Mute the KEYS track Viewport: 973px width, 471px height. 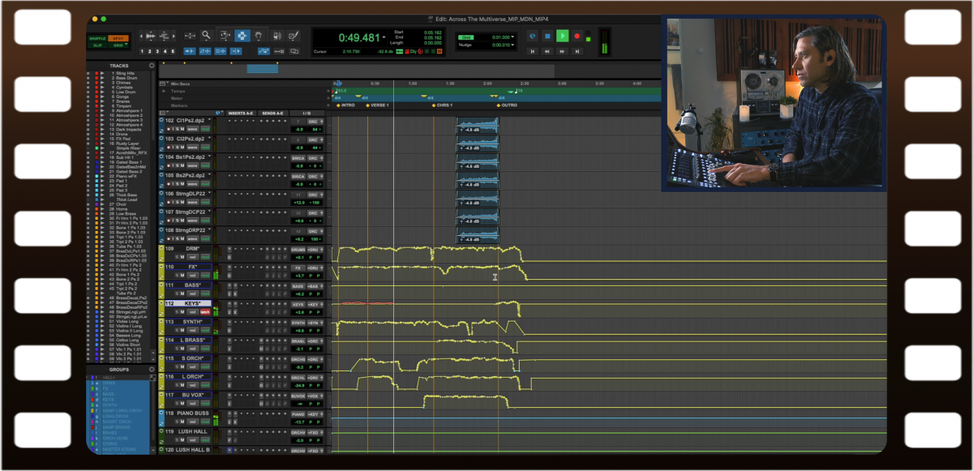[x=183, y=312]
